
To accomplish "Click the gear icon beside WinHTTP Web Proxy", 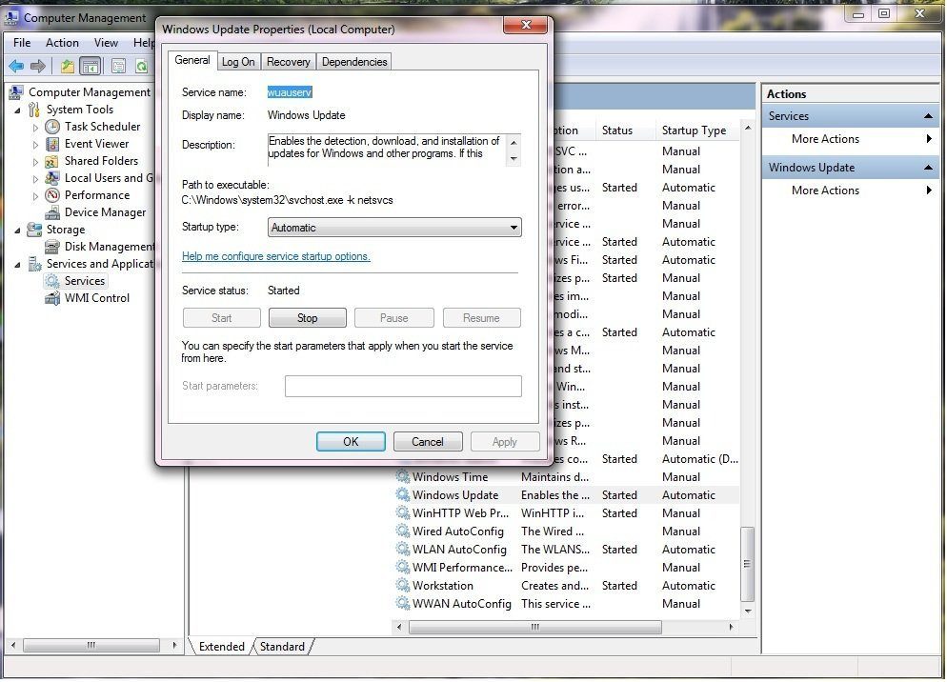I will coord(402,512).
